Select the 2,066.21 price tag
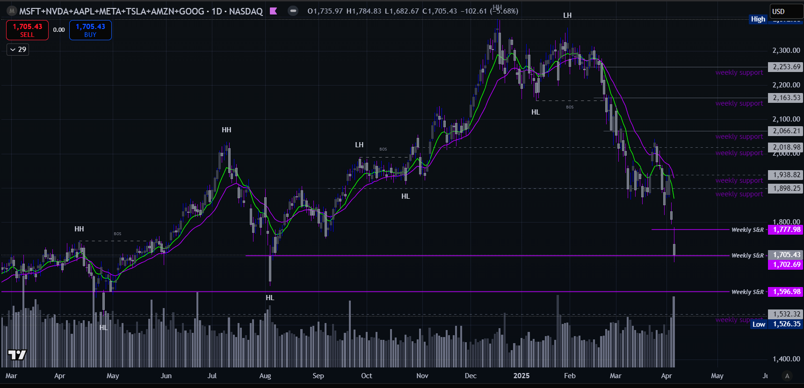 [786, 131]
